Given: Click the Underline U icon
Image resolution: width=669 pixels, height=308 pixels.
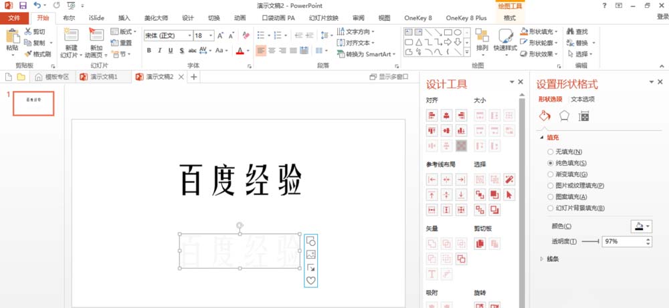Looking at the screenshot, I should 170,50.
